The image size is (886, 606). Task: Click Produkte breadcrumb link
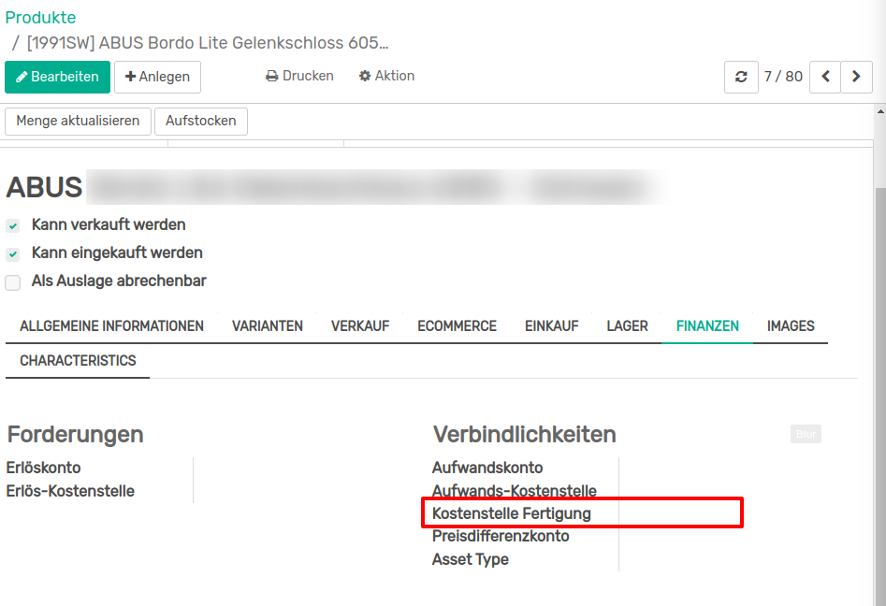(x=41, y=18)
